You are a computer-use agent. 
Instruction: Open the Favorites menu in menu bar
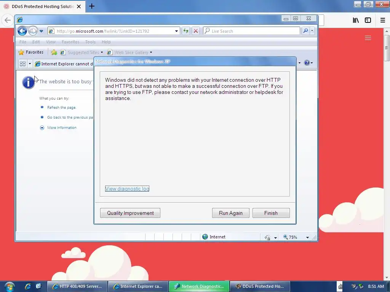(70, 42)
